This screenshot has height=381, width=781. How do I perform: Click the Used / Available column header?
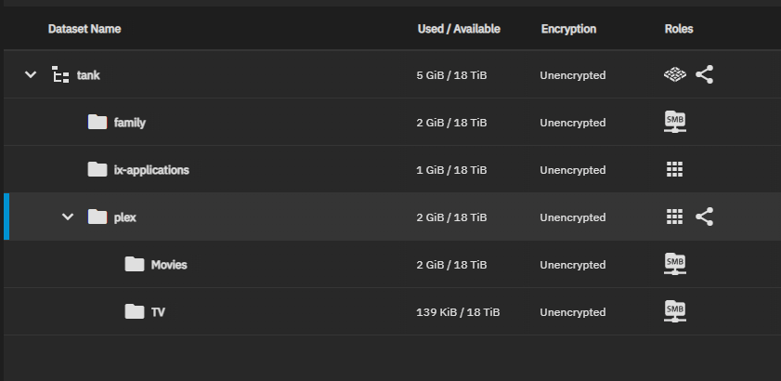coord(459,29)
